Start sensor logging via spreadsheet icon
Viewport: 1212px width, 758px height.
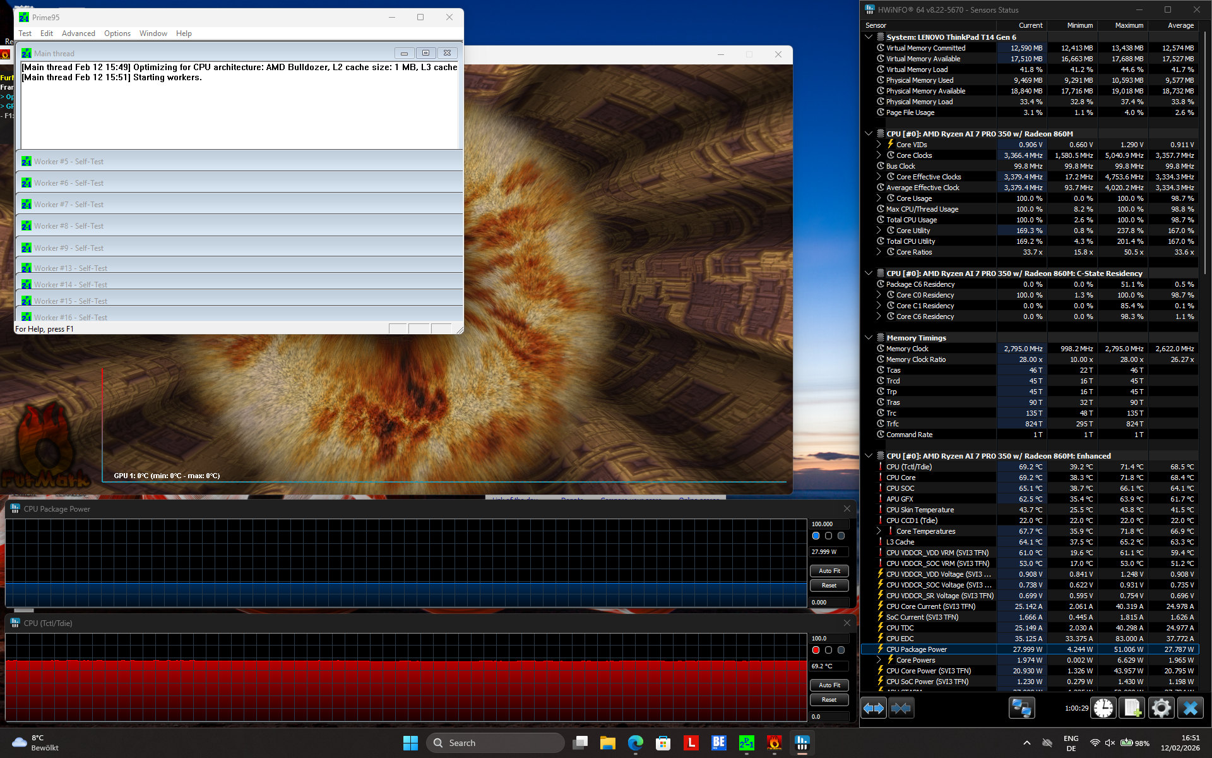point(1131,708)
